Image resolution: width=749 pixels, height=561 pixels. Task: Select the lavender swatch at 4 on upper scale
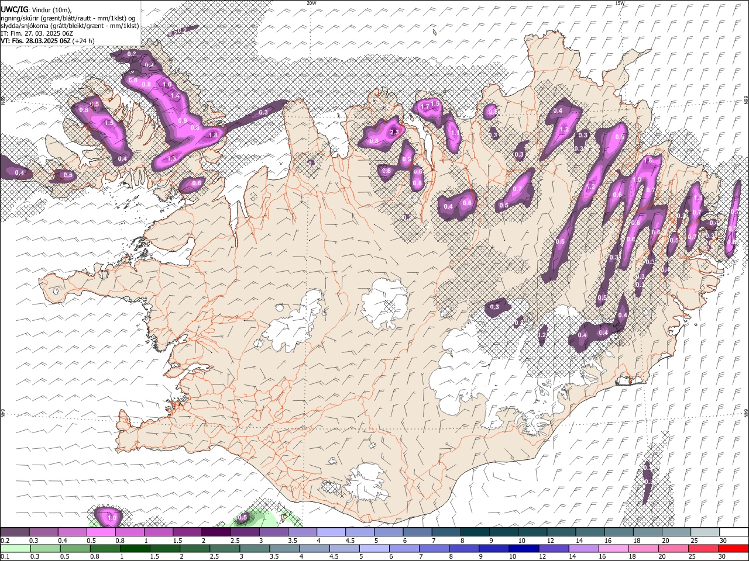(331, 532)
